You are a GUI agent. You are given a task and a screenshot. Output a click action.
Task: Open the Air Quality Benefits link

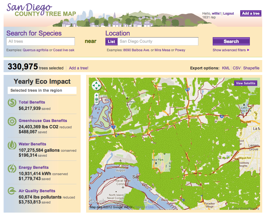coord(37,191)
